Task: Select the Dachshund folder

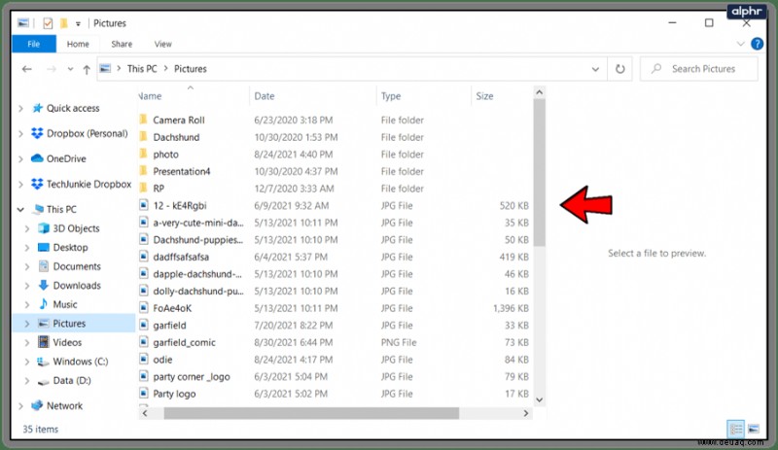Action: [176, 137]
